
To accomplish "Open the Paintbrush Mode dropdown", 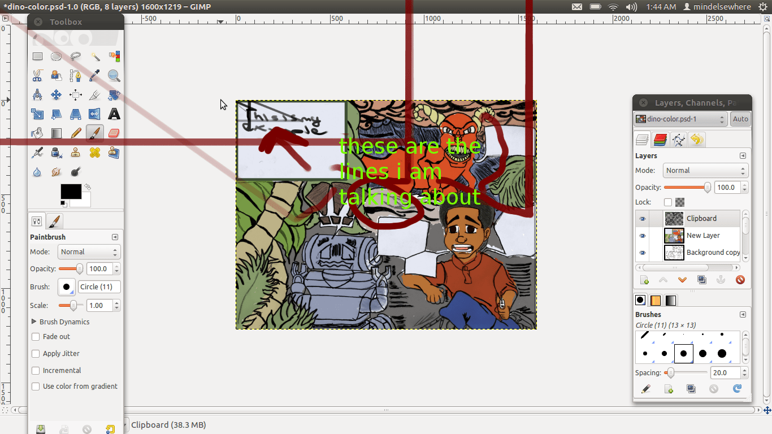I will click(x=89, y=252).
